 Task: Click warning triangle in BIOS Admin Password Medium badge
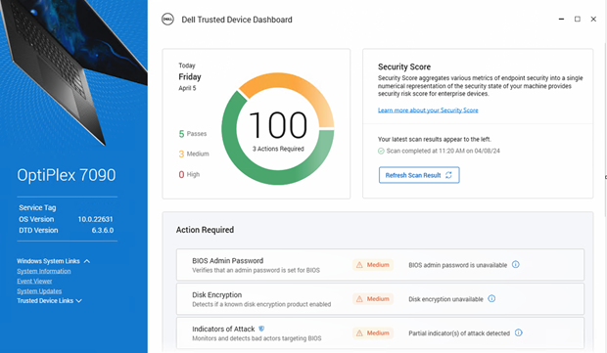[359, 265]
